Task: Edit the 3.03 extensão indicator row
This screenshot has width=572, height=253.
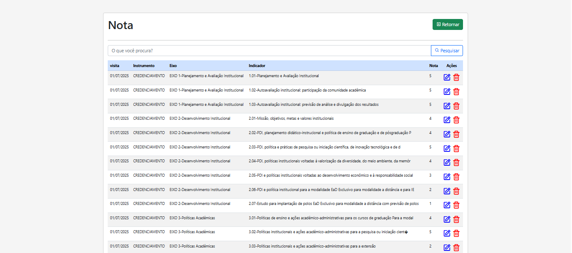Action: coord(447,248)
